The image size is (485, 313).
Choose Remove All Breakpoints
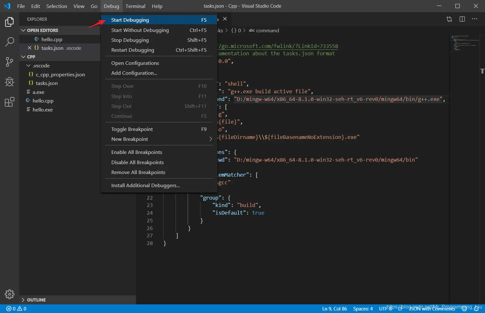[159, 172]
